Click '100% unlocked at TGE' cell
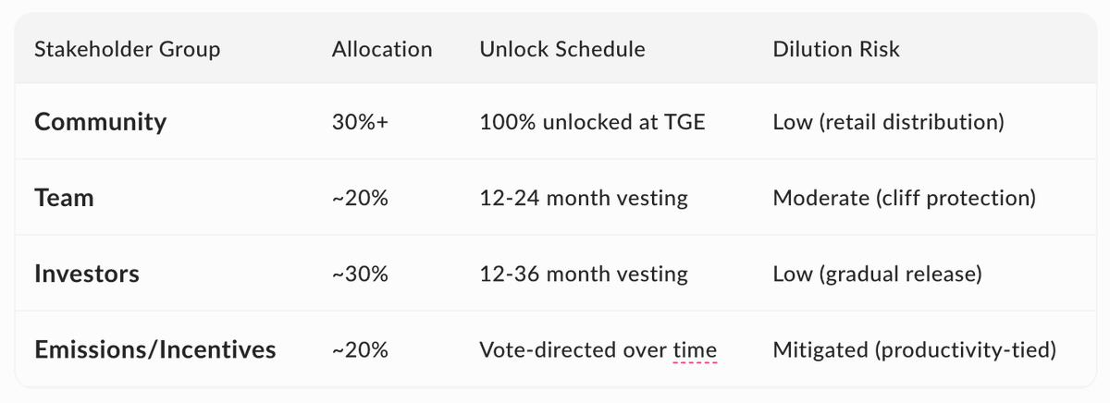The width and height of the screenshot is (1110, 403). pyautogui.click(x=592, y=122)
